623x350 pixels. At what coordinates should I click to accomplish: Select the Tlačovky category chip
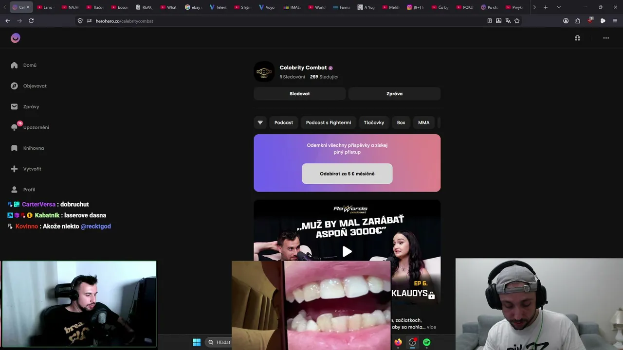(x=374, y=122)
